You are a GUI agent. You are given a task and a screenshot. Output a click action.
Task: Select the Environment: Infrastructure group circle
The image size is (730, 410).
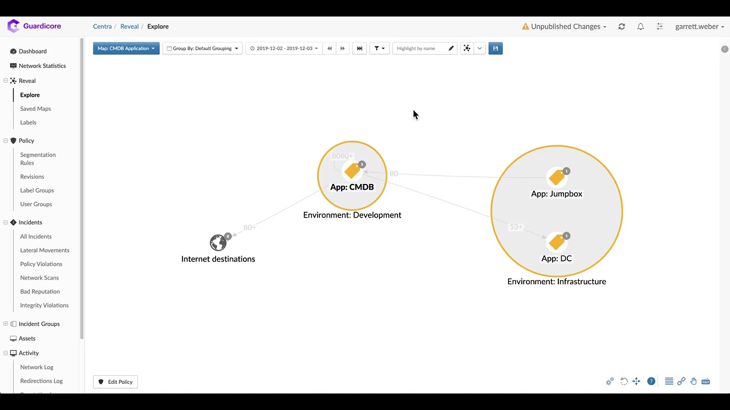pos(557,211)
